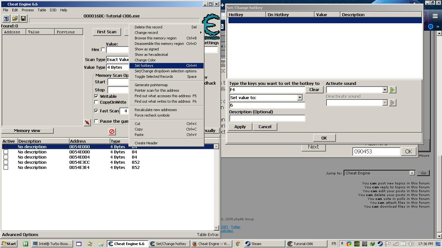The image size is (442, 248).
Task: Click the Cheat Engine logo icon
Action: click(210, 26)
